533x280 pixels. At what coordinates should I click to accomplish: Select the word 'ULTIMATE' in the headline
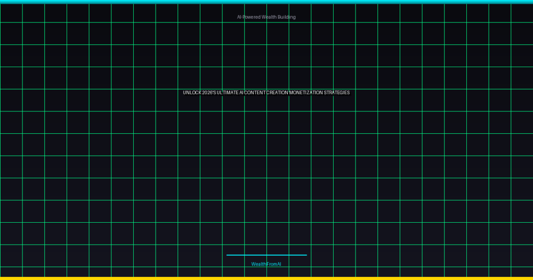coord(227,93)
